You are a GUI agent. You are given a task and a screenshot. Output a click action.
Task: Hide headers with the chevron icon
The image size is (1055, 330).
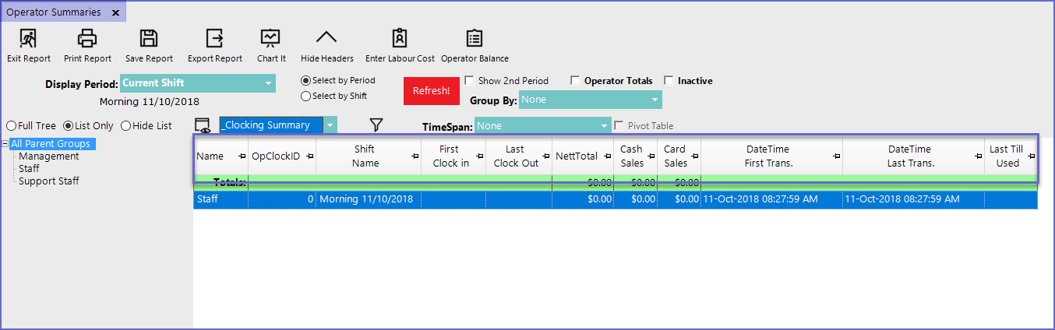[x=326, y=38]
